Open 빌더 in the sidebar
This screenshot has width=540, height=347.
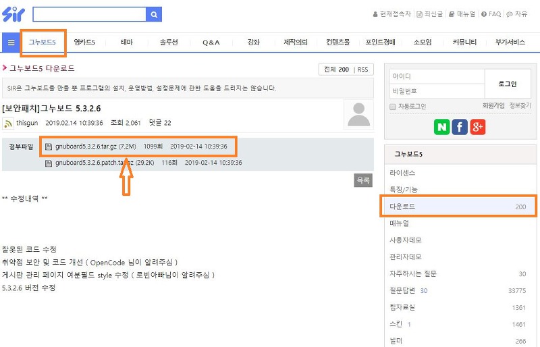pyautogui.click(x=396, y=341)
